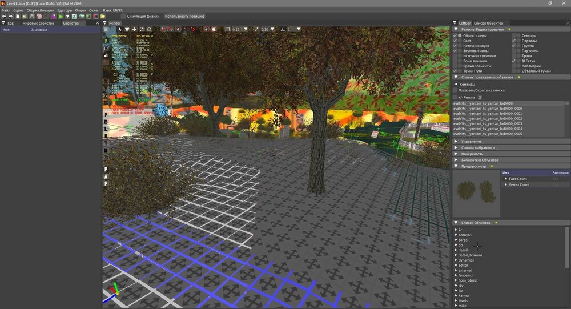Click the Язык: EN/RU language switch
Image resolution: width=571 pixels, height=309 pixels.
coord(113,10)
